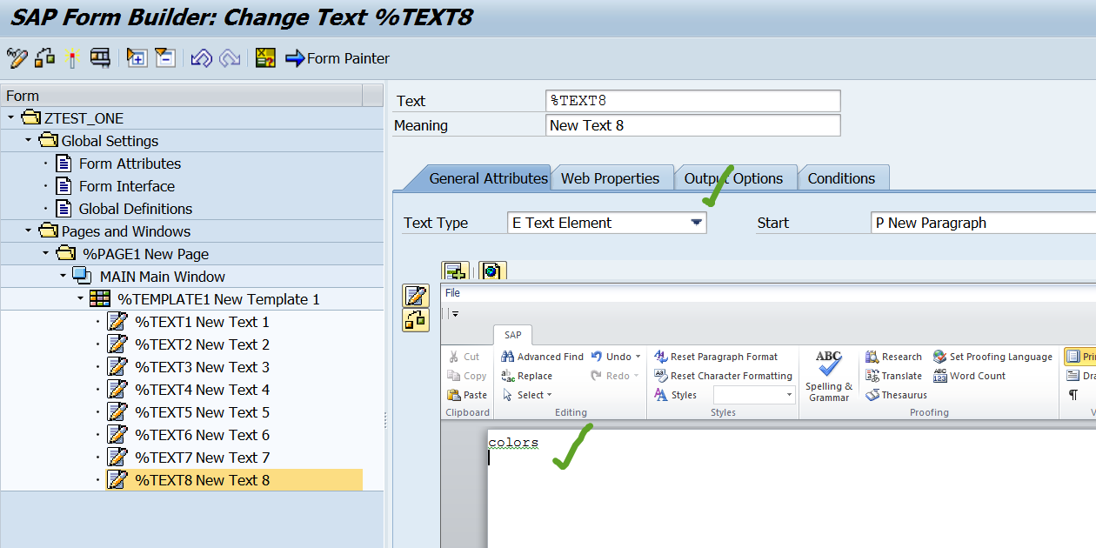Click Reset Character Formatting
1096x548 pixels.
724,376
